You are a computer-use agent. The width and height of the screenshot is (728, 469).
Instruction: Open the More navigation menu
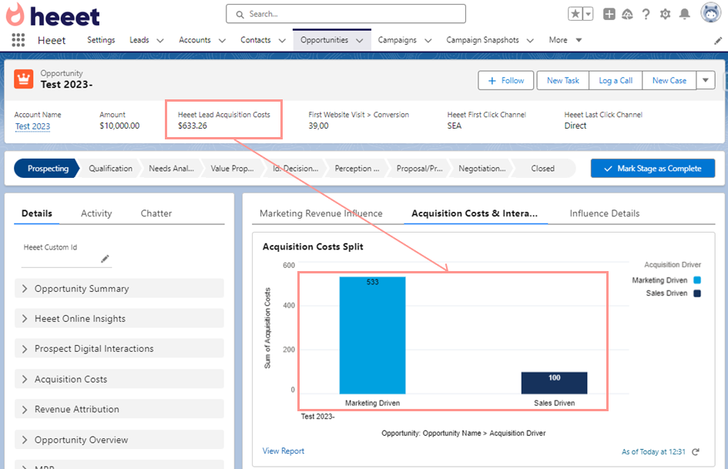click(x=565, y=40)
